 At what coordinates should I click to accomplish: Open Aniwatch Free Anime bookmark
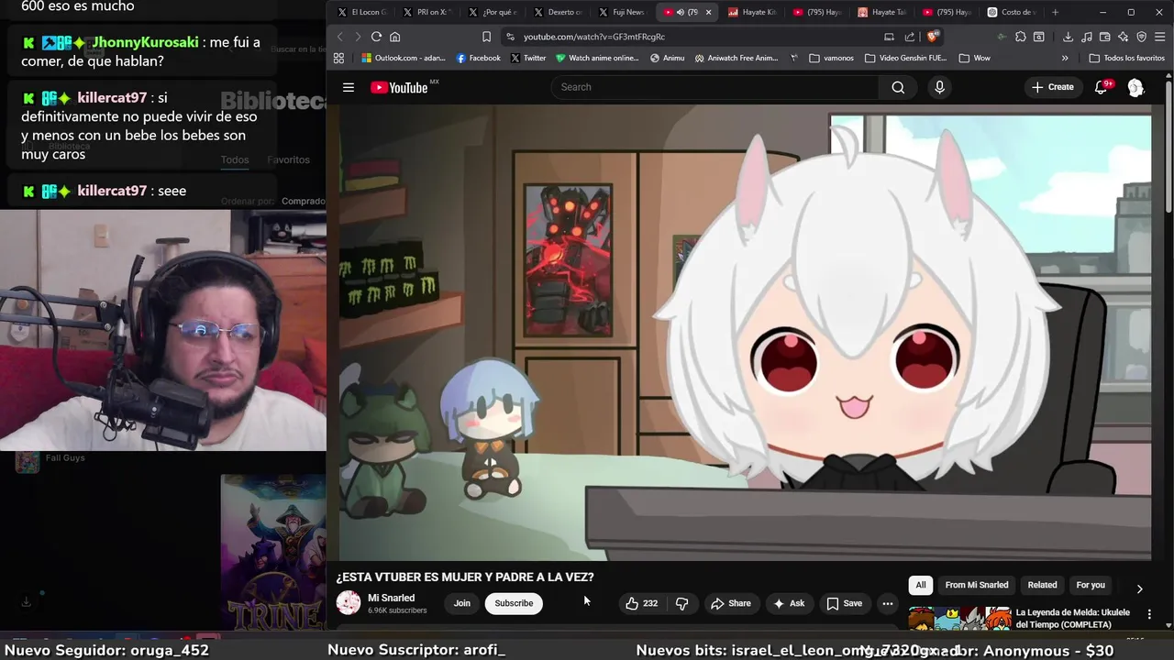pos(737,58)
